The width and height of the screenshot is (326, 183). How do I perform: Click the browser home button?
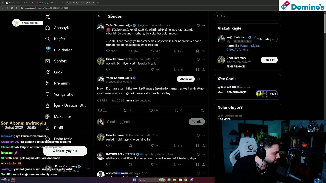17,8
